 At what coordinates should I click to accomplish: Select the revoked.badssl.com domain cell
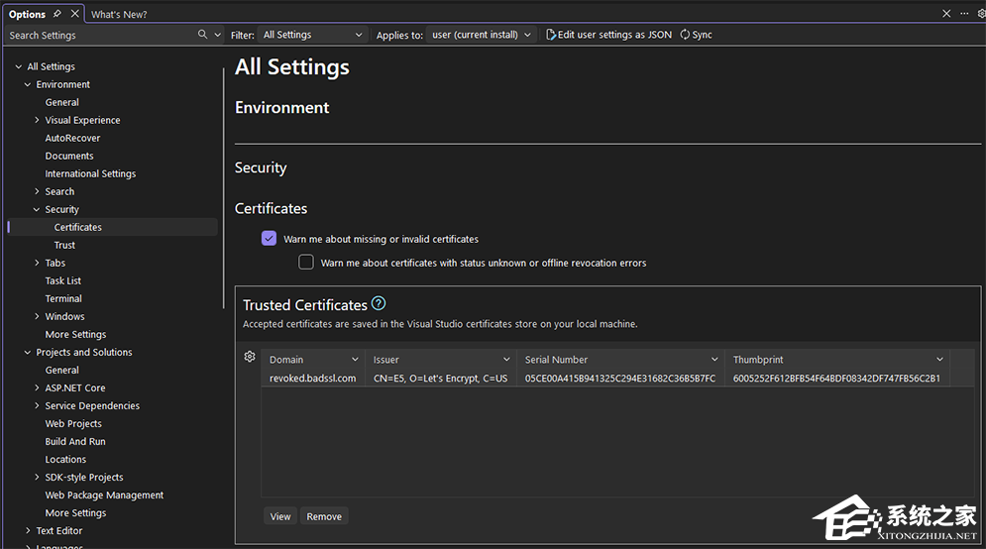pos(312,378)
